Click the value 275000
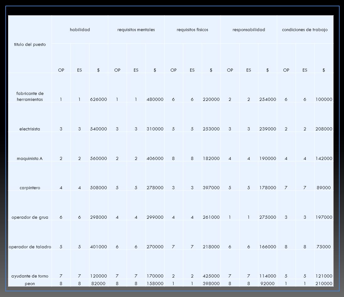 (268, 217)
